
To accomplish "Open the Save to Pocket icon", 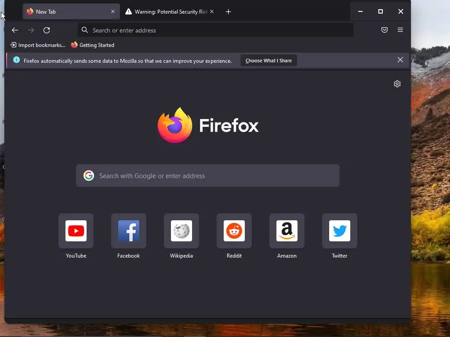I will click(x=384, y=30).
